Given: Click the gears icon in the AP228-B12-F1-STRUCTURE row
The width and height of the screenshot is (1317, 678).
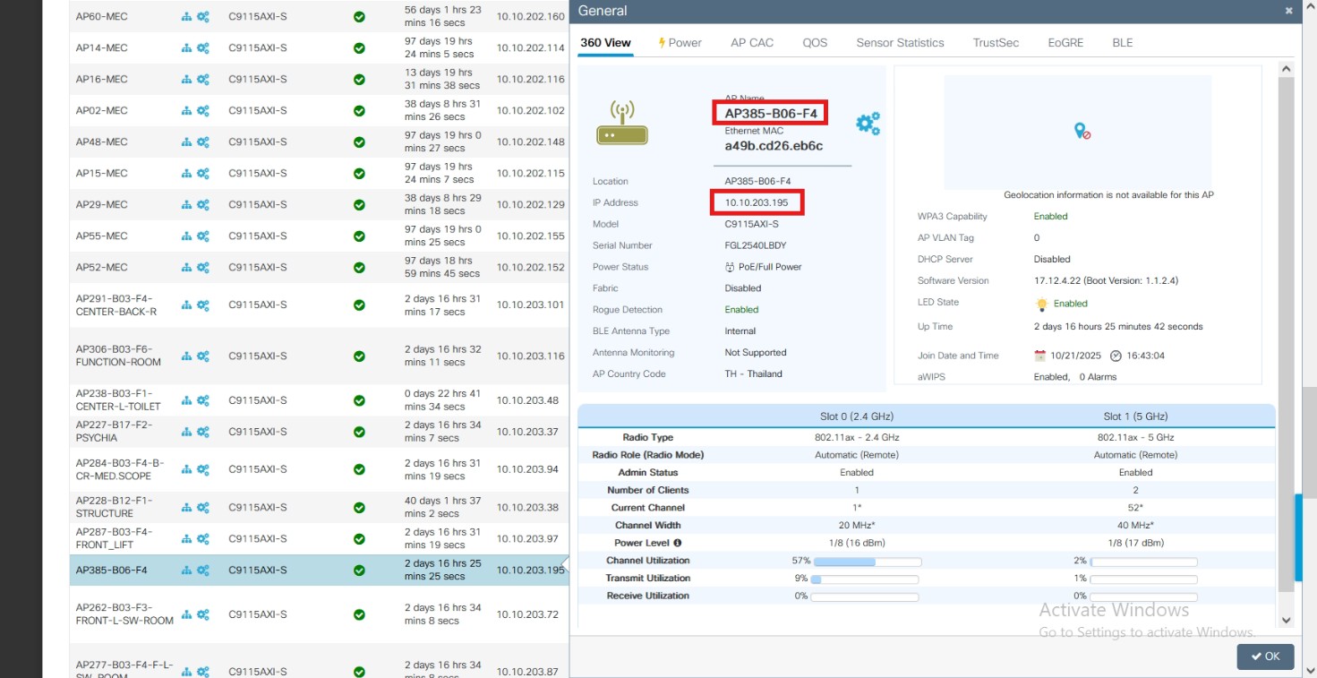Looking at the screenshot, I should point(203,508).
